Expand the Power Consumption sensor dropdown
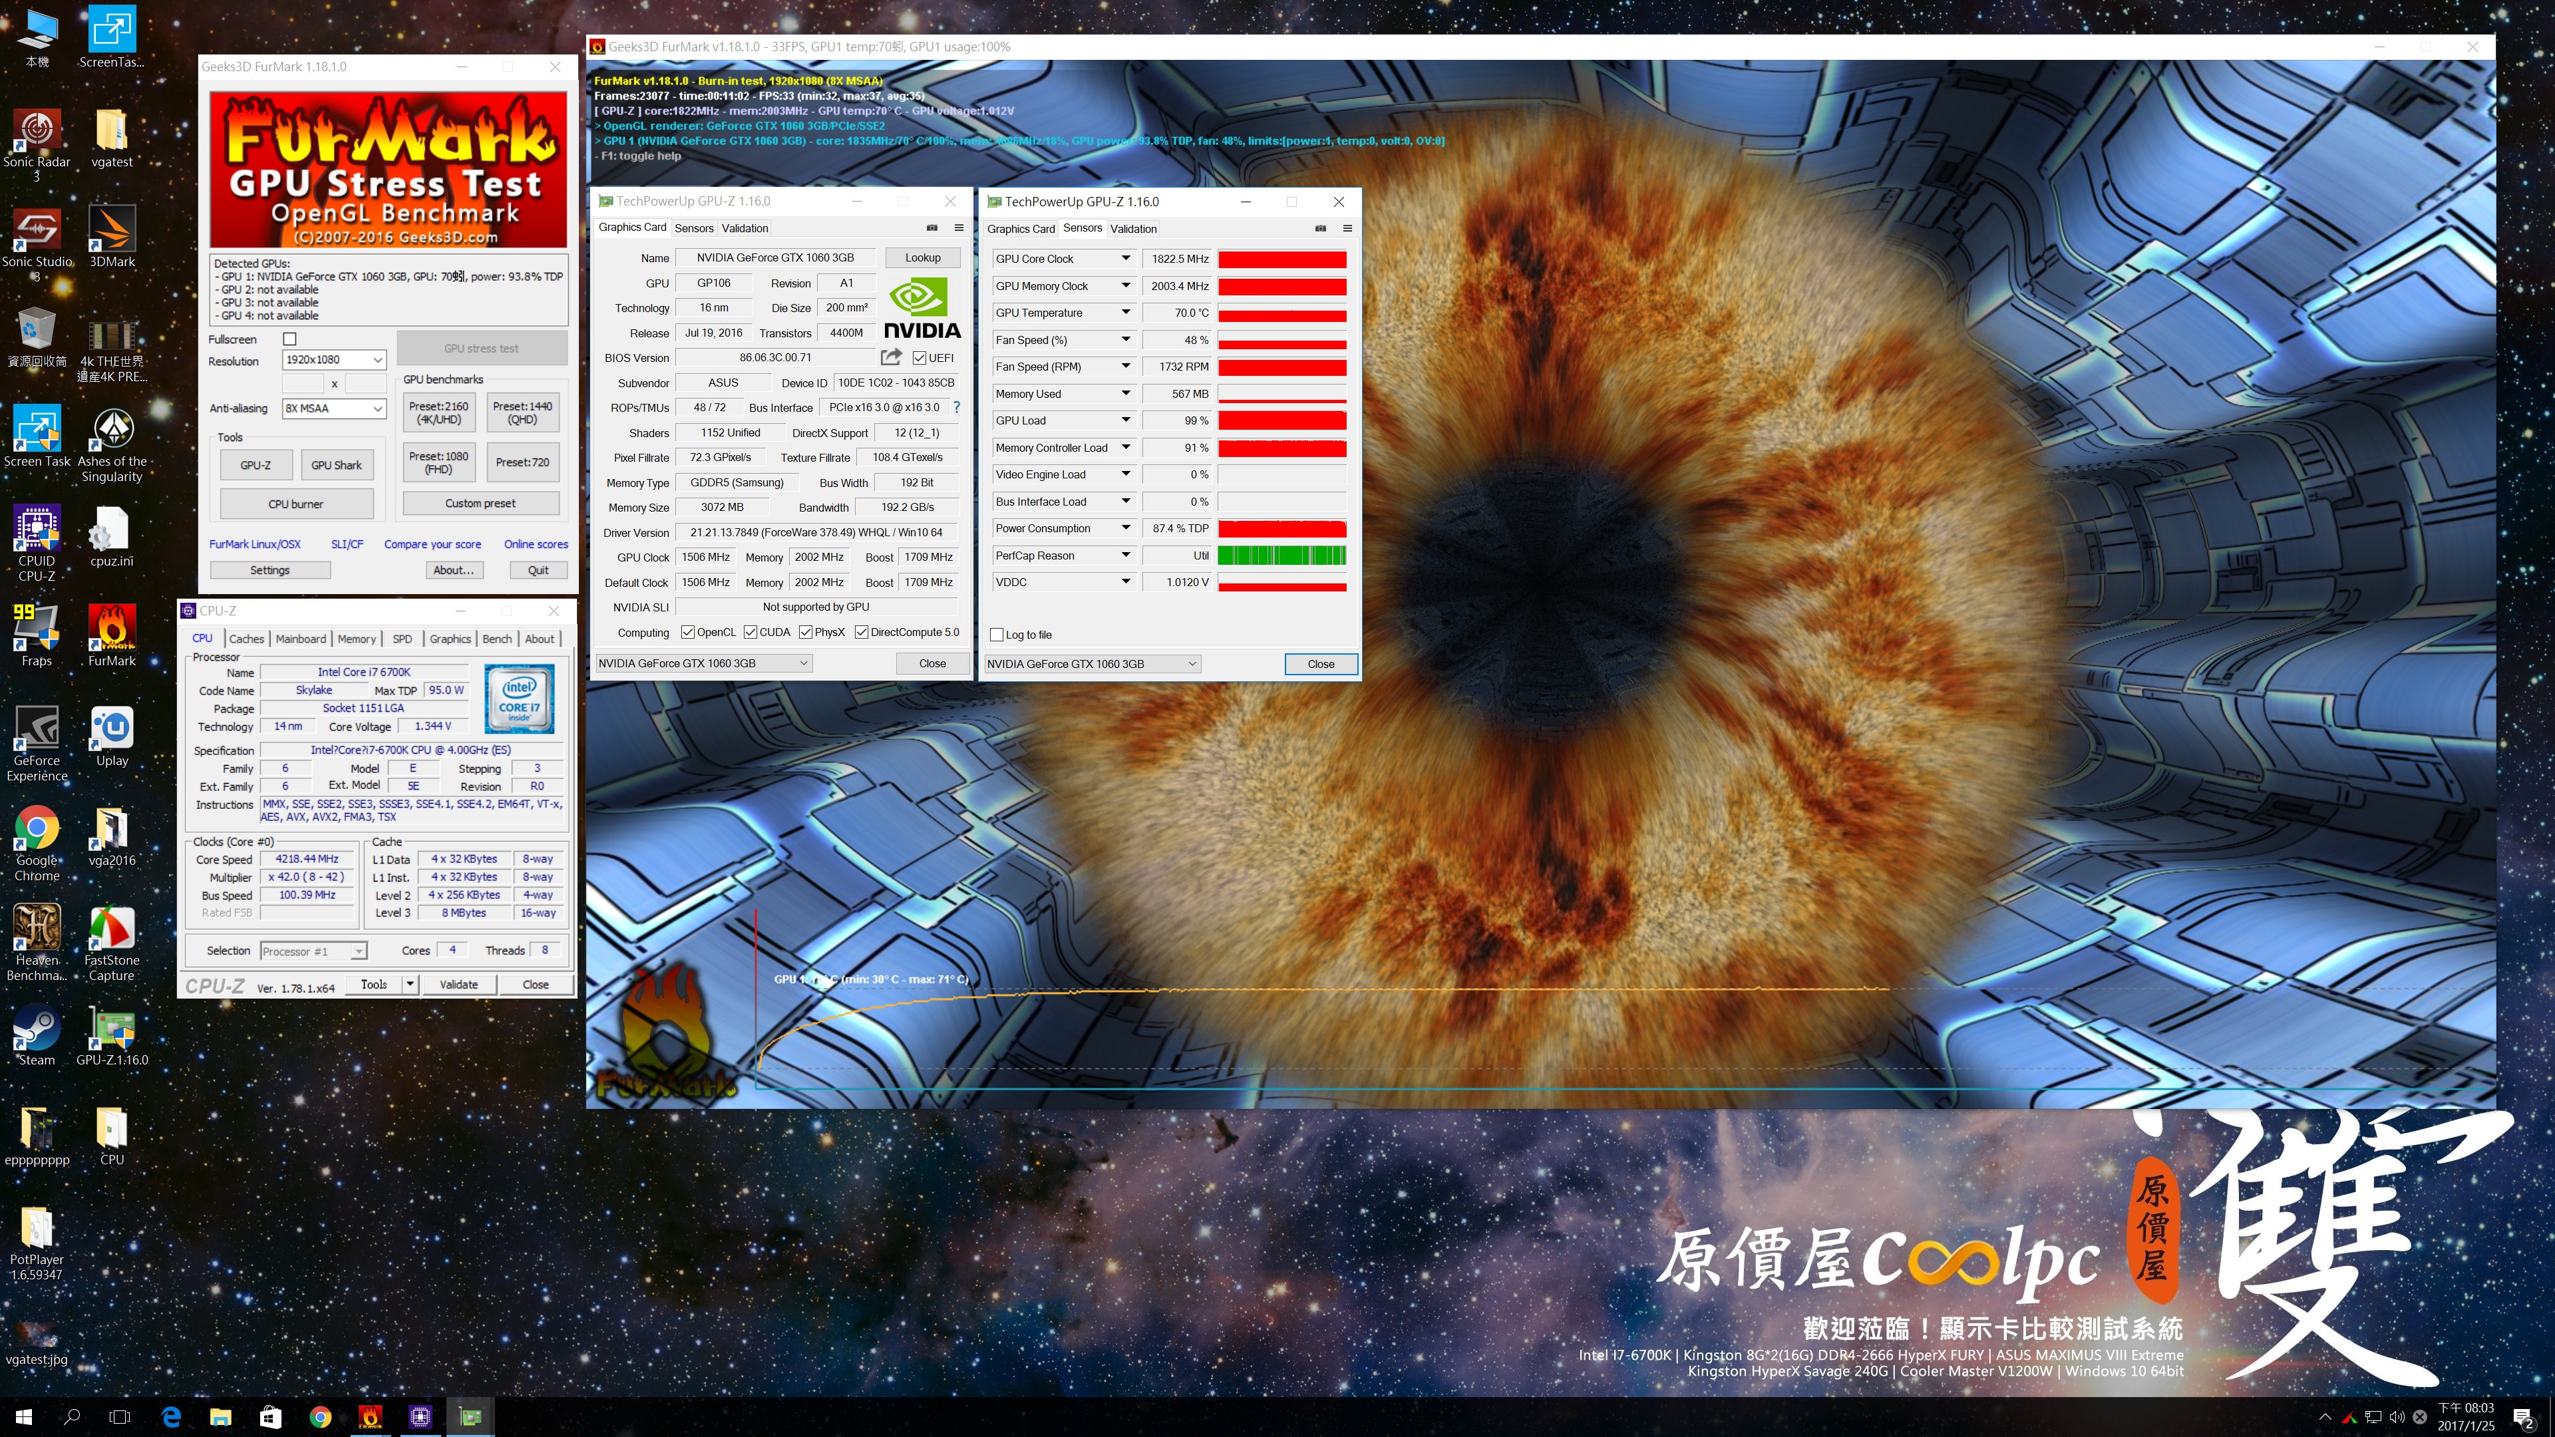This screenshot has height=1437, width=2555. click(x=1126, y=529)
